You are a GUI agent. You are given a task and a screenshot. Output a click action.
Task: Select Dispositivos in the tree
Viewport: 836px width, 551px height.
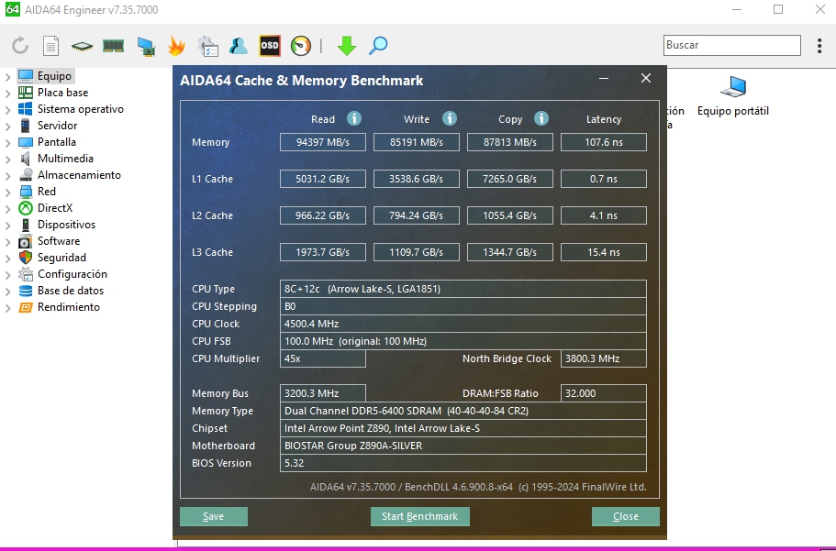tap(66, 225)
